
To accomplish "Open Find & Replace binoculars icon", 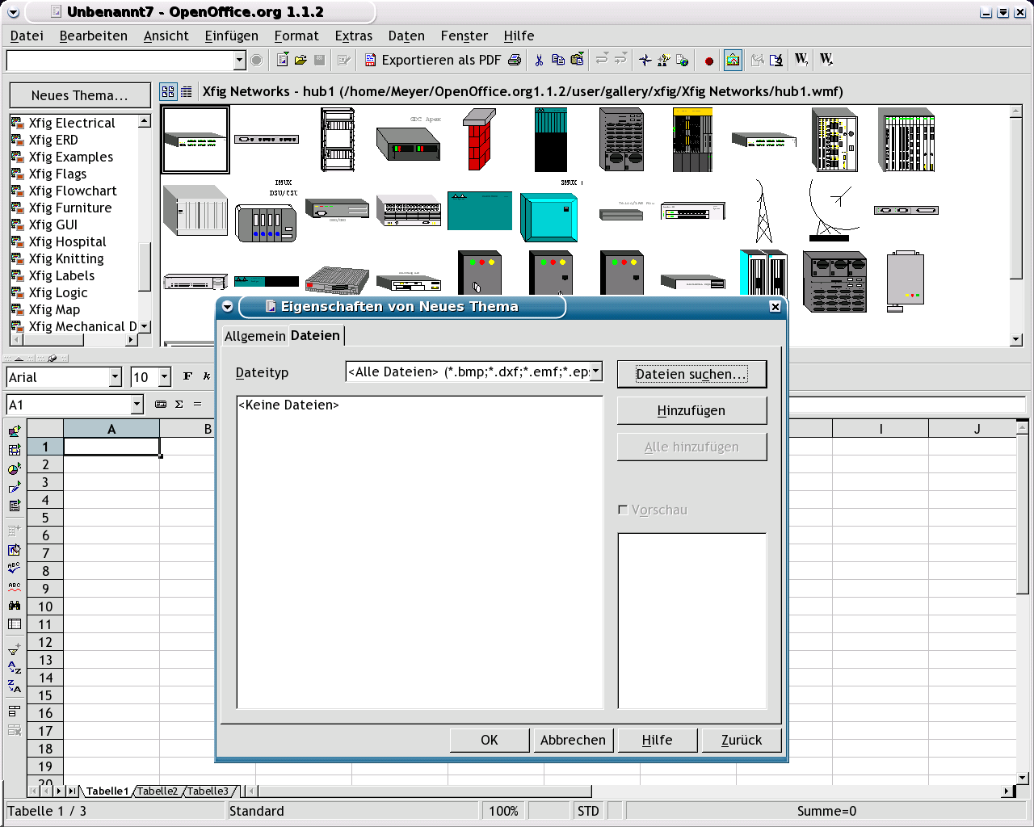I will tap(14, 605).
